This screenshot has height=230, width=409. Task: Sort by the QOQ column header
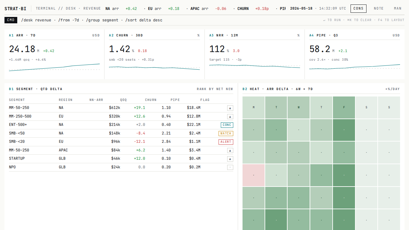(x=123, y=100)
